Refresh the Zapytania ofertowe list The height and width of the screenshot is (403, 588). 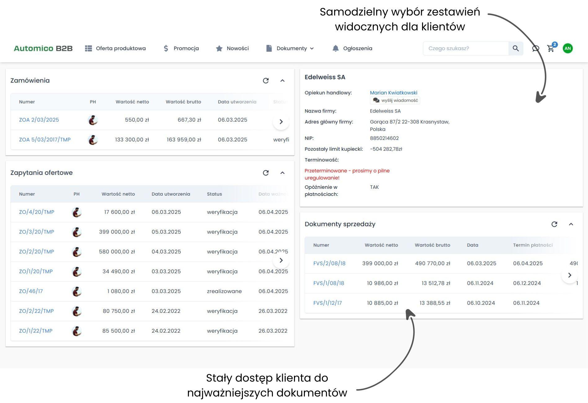click(x=266, y=173)
